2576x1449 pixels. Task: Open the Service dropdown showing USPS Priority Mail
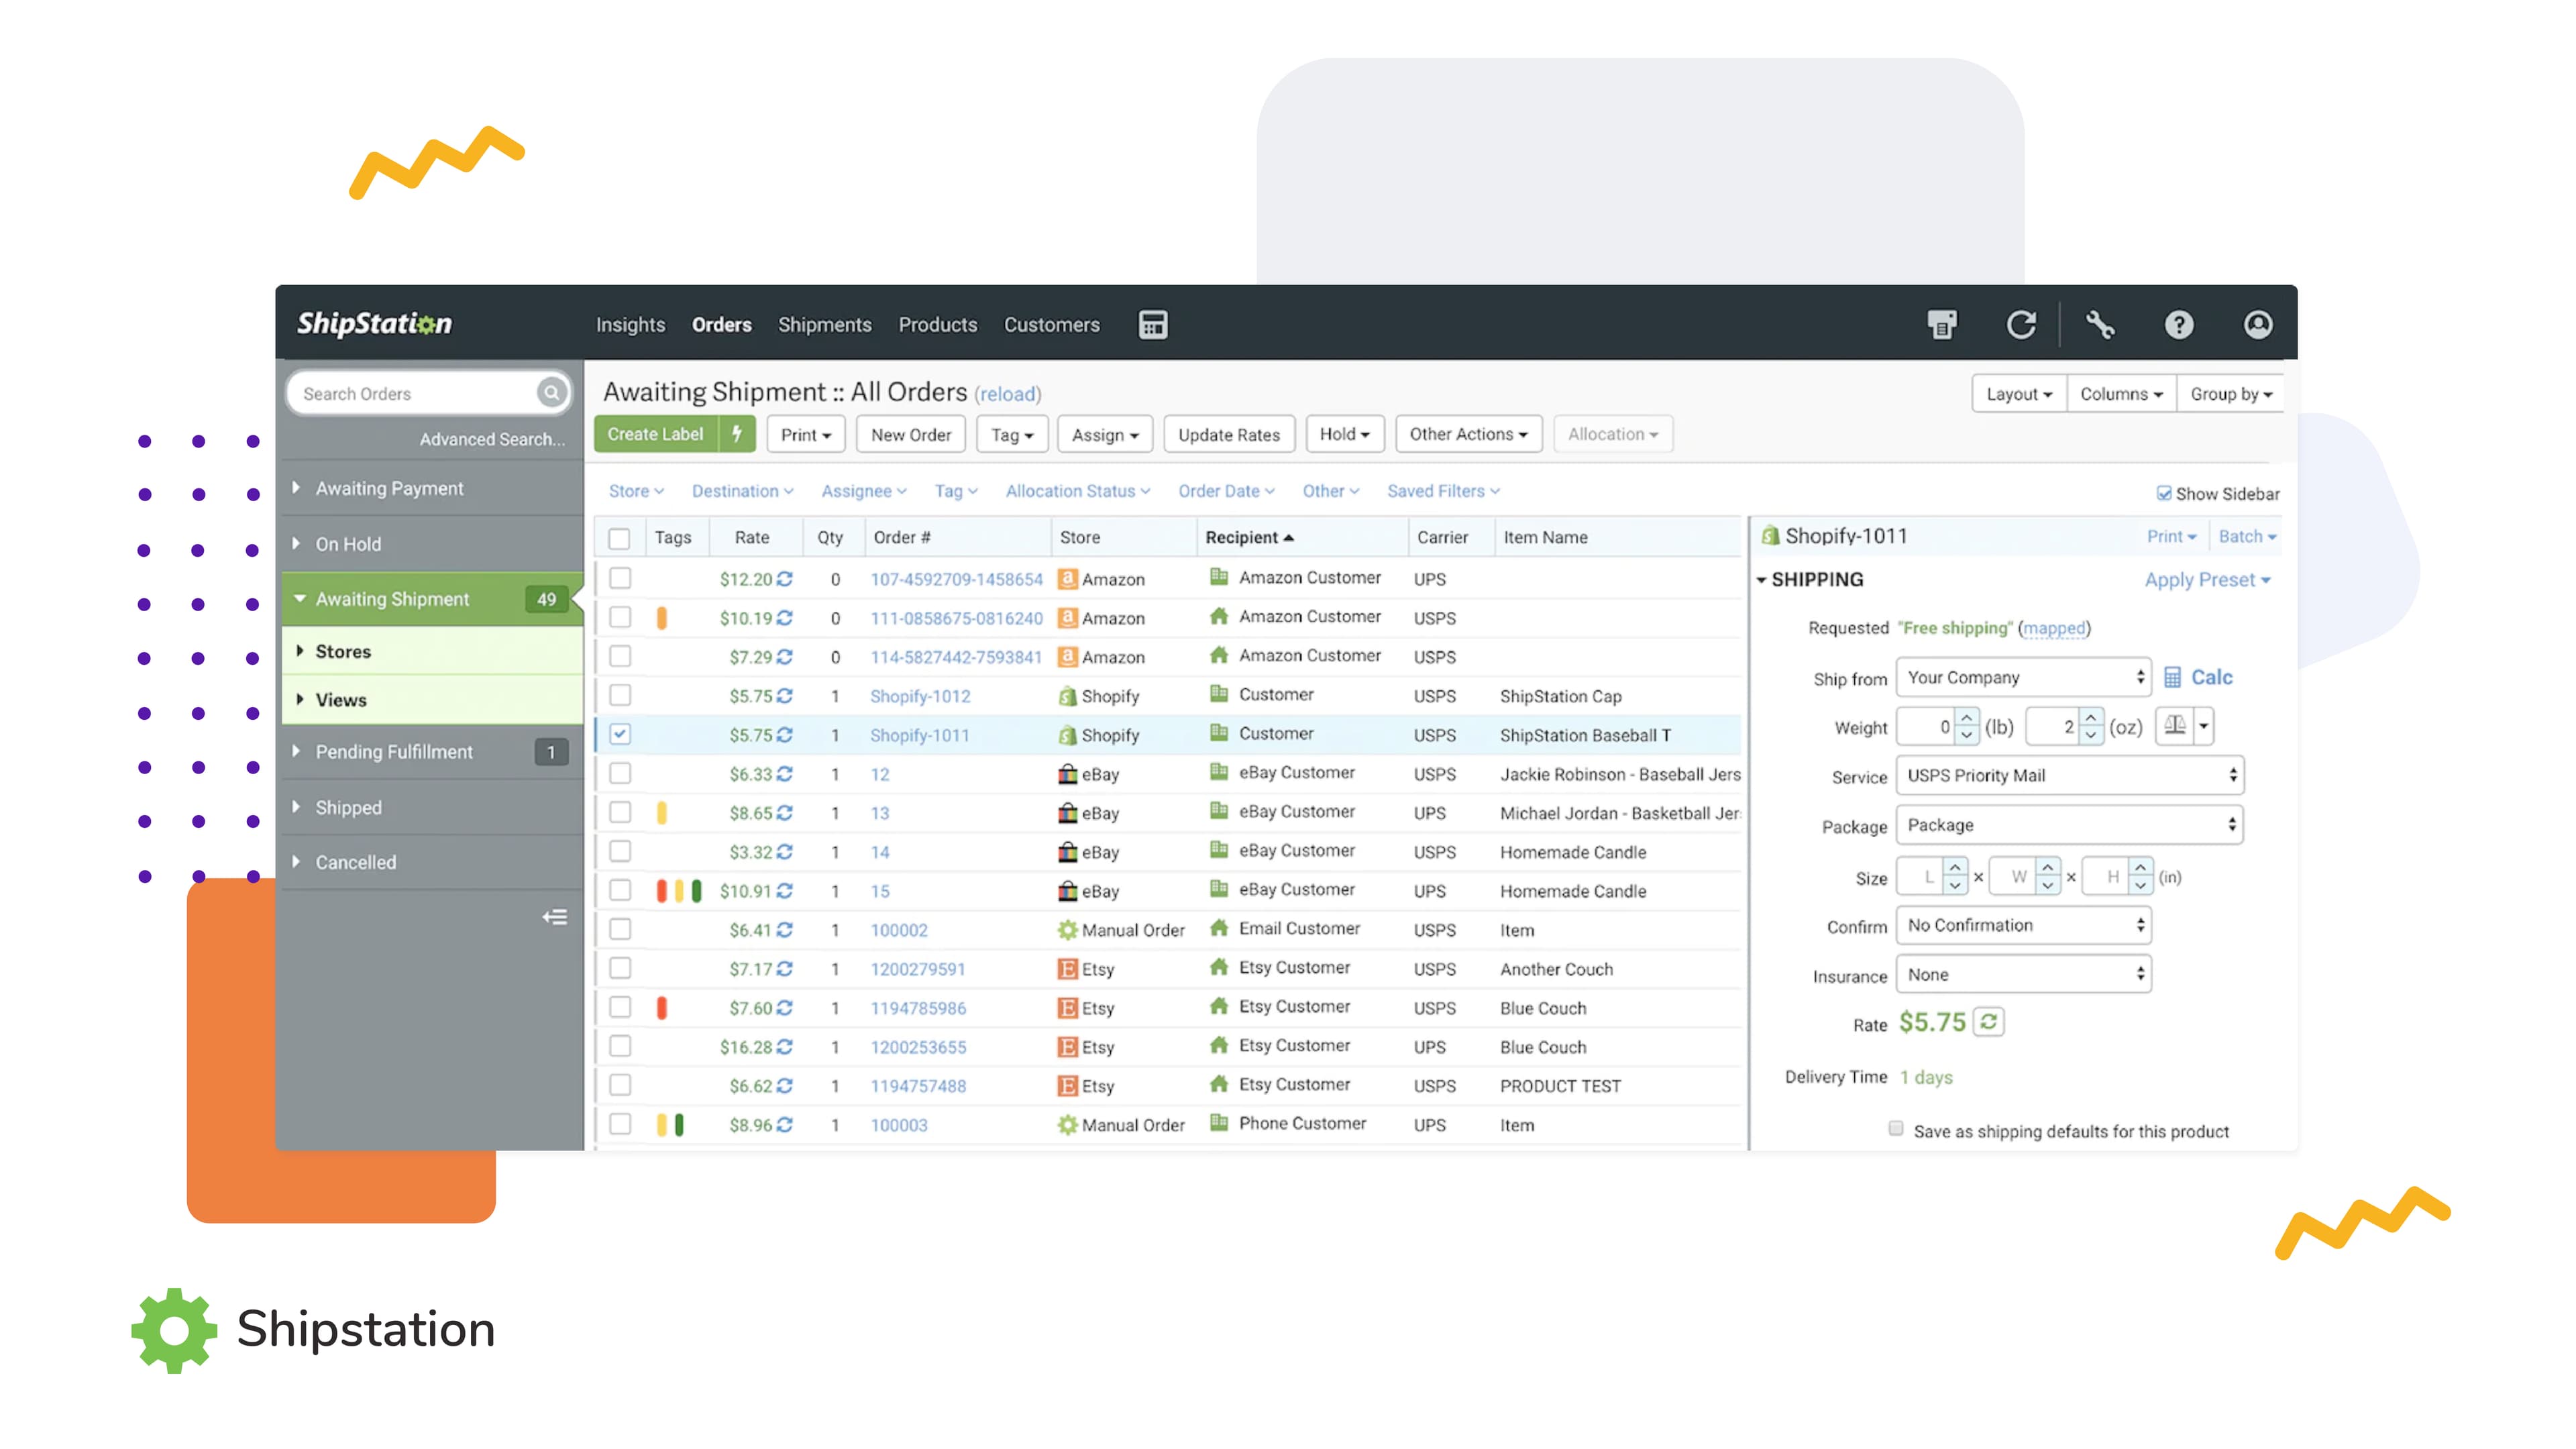coord(2070,775)
